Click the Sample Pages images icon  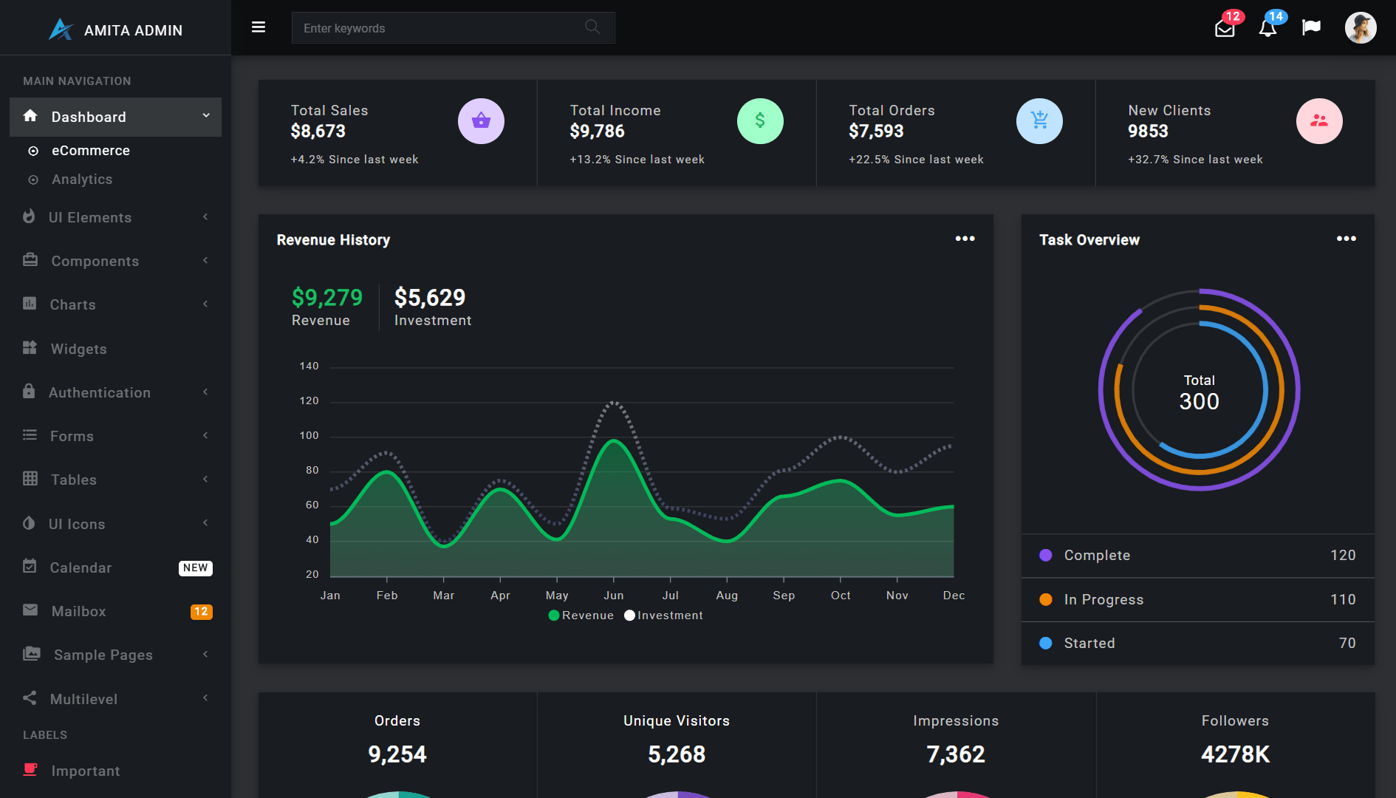click(x=32, y=654)
